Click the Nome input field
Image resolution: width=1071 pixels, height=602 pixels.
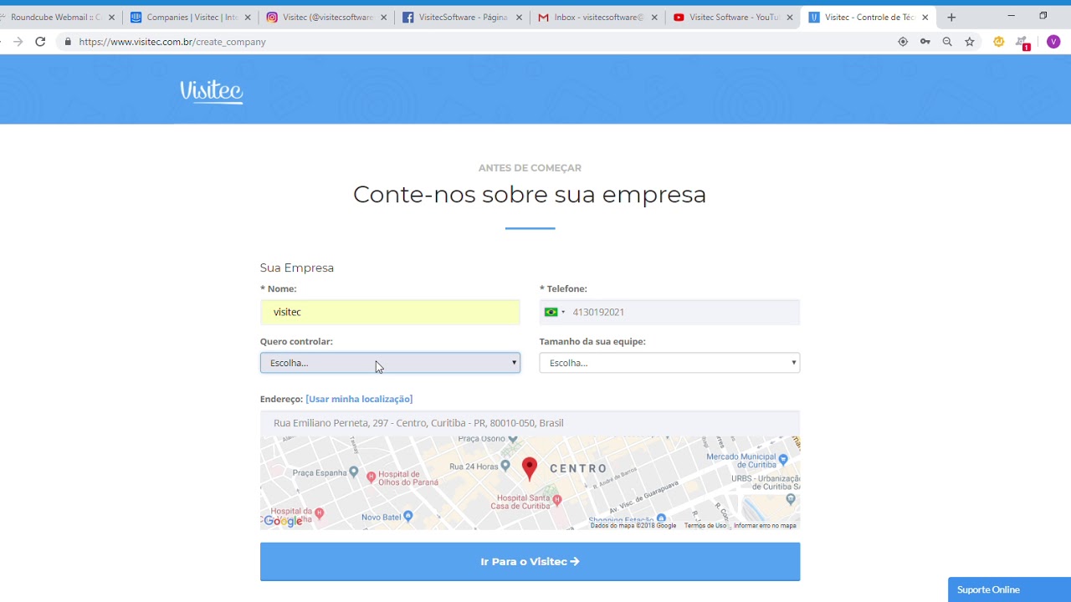(390, 312)
